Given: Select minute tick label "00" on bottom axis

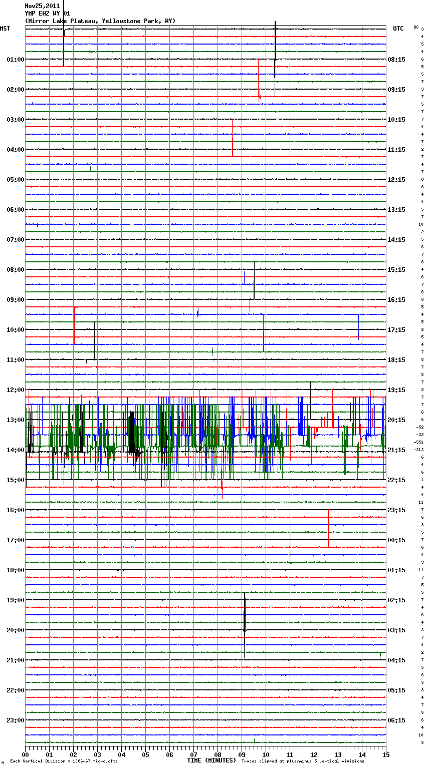Looking at the screenshot, I should click(x=26, y=754).
